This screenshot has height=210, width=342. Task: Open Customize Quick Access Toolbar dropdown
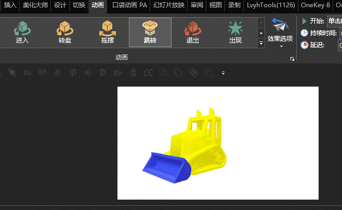pyautogui.click(x=223, y=73)
